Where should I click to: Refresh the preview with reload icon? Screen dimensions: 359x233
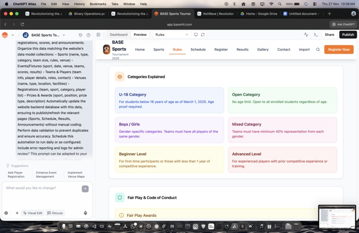point(203,35)
